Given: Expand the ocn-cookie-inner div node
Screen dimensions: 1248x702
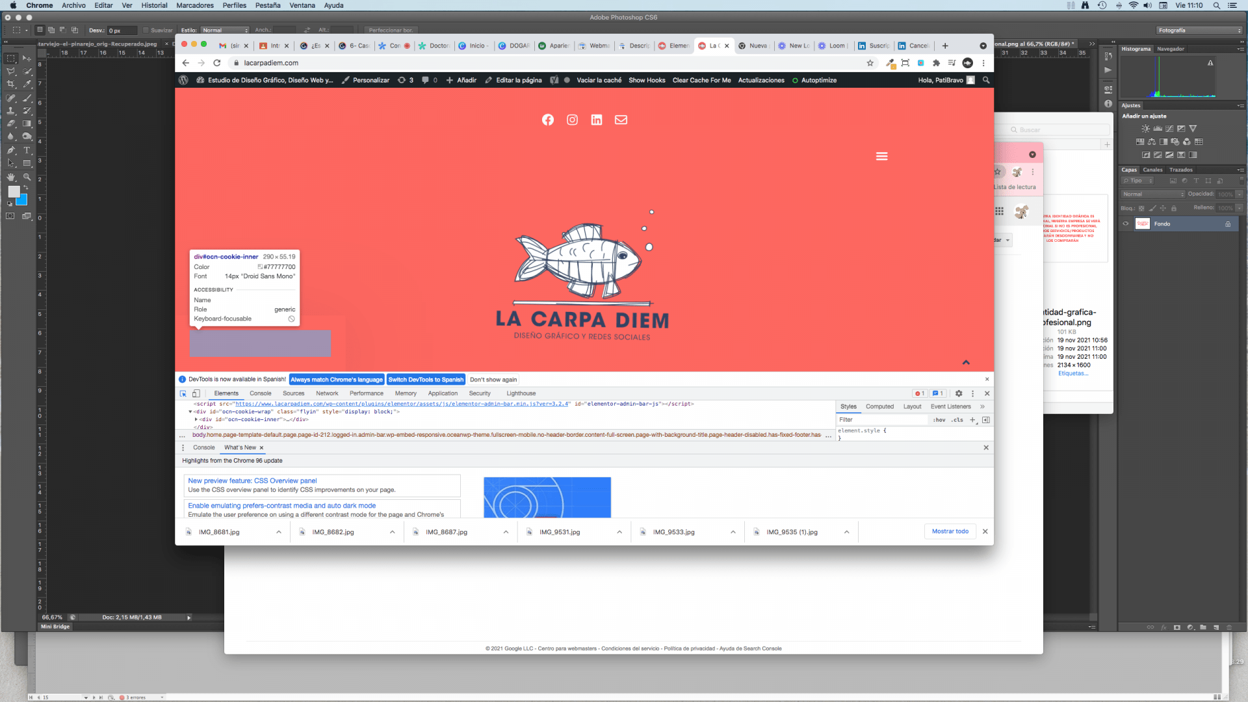Looking at the screenshot, I should (x=196, y=420).
